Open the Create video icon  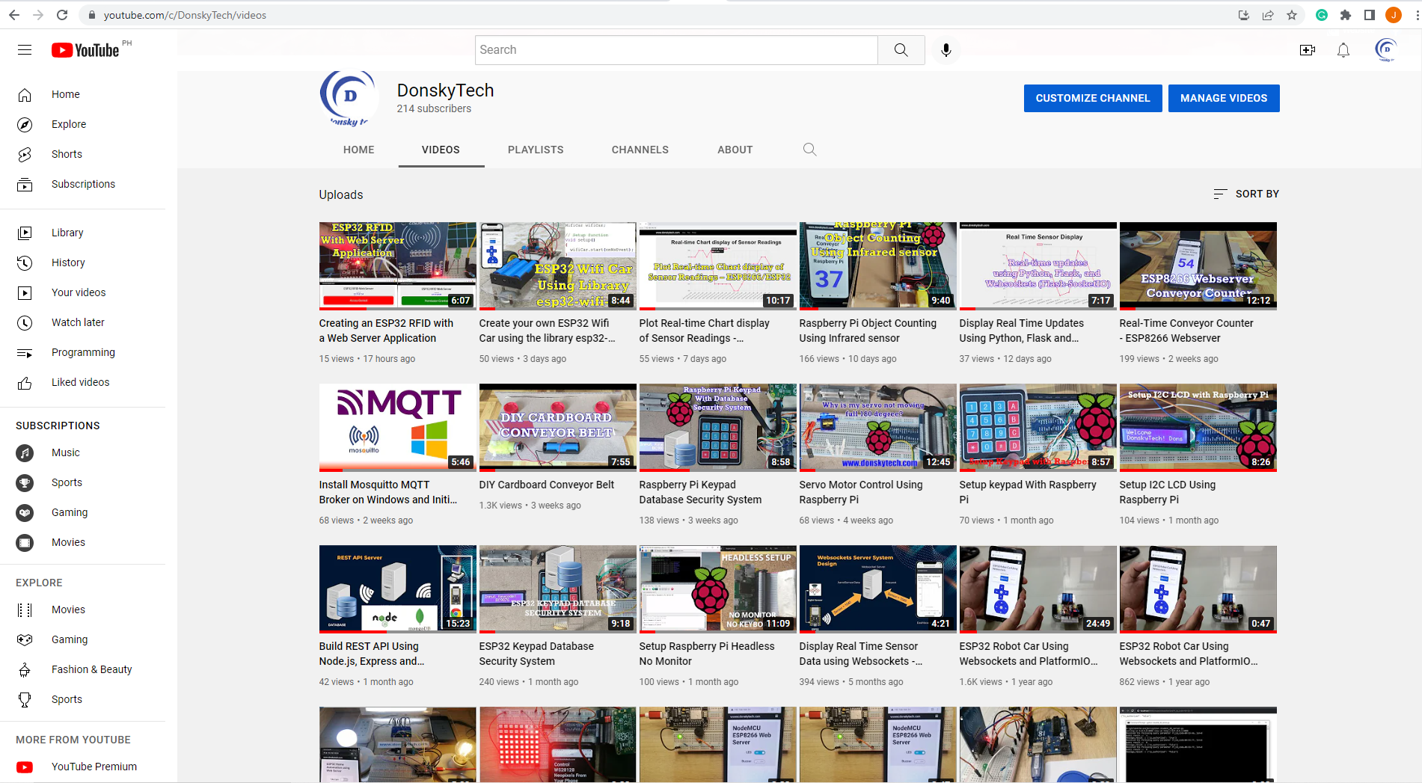(x=1308, y=50)
